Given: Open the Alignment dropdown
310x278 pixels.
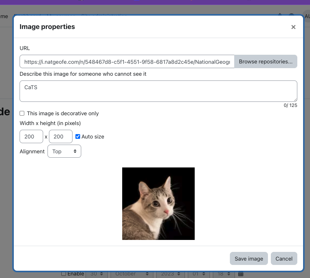Looking at the screenshot, I should (x=64, y=152).
